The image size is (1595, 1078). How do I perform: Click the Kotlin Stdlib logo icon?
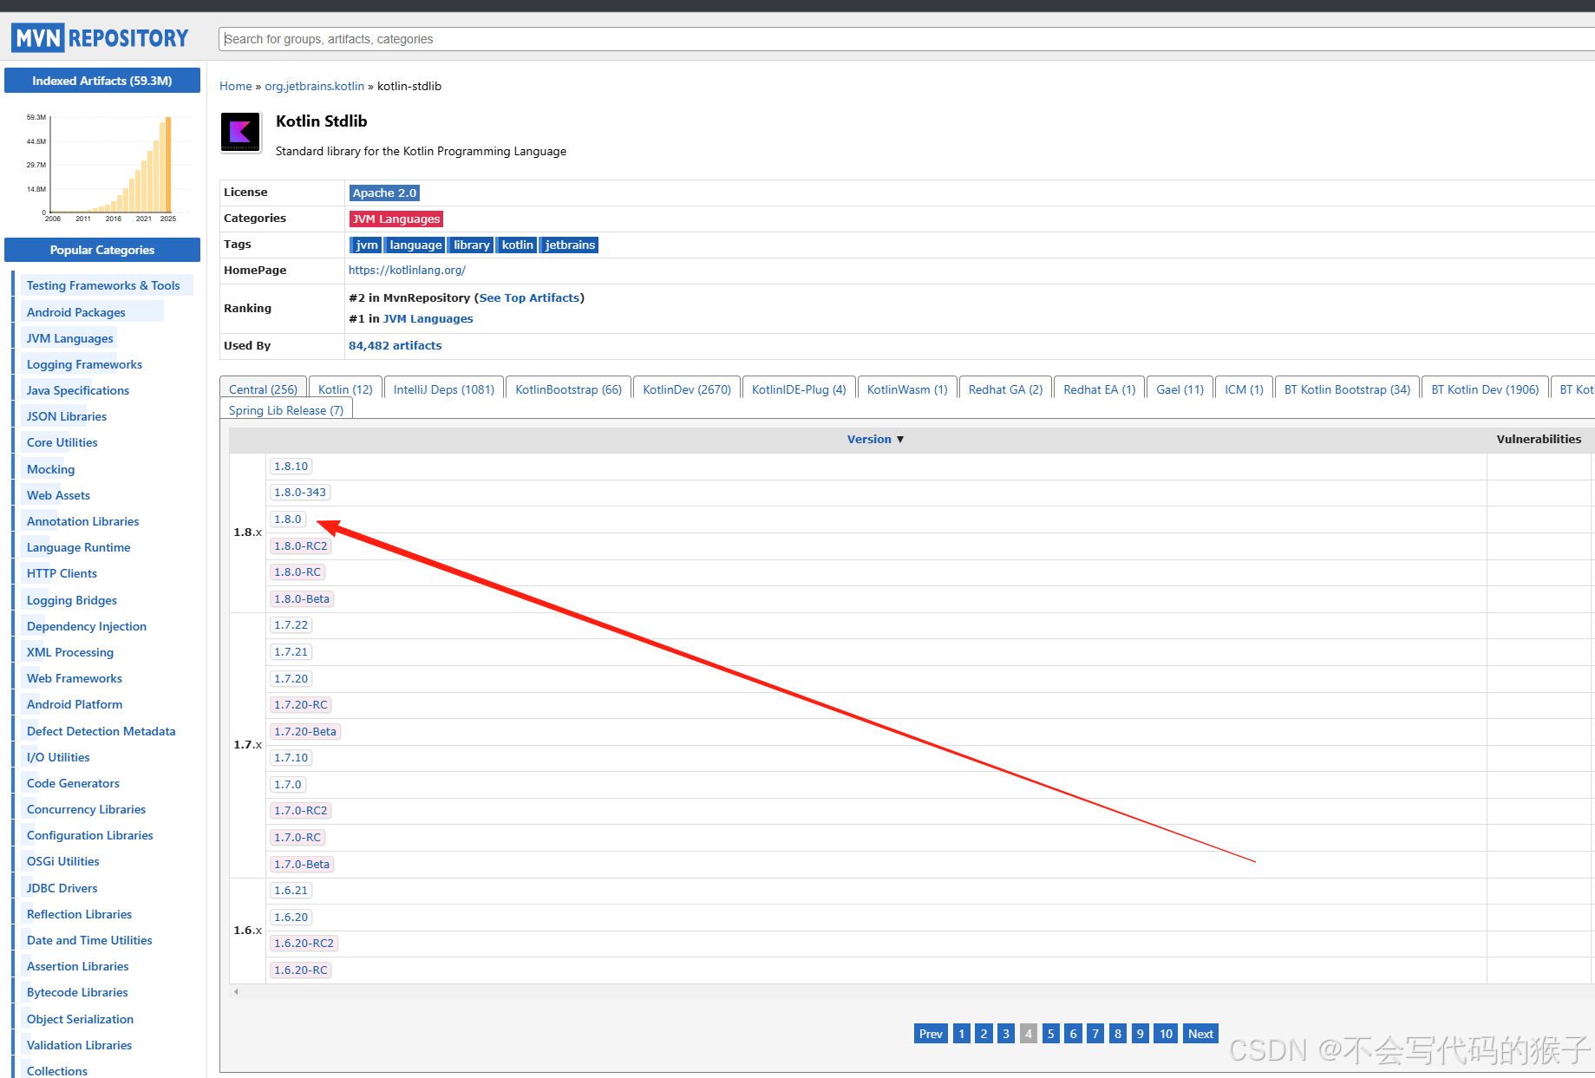240,133
